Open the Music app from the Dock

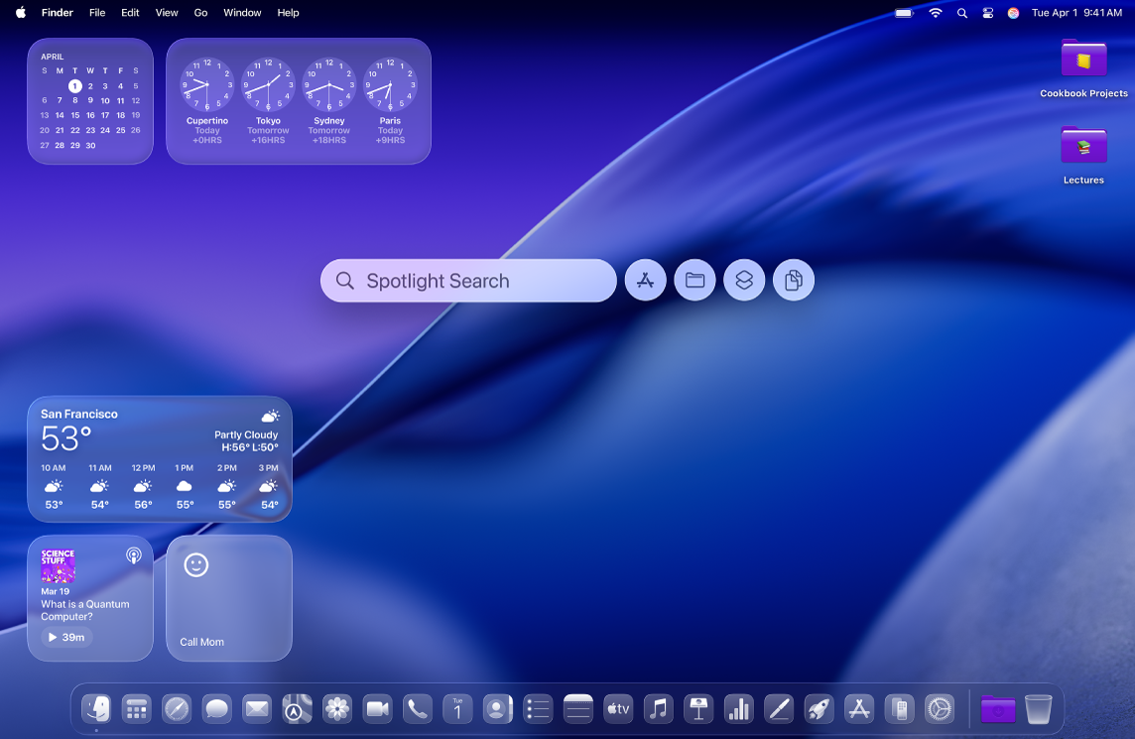(658, 708)
